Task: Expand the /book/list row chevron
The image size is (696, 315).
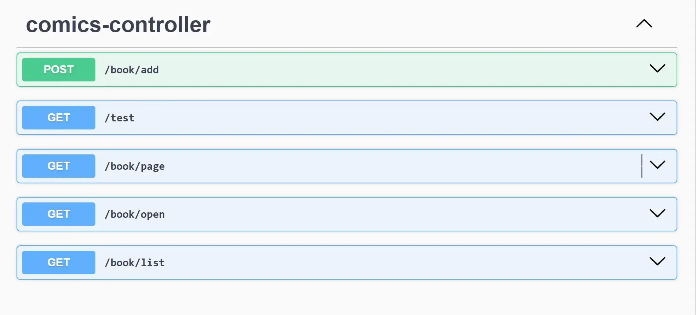Action: [x=657, y=261]
